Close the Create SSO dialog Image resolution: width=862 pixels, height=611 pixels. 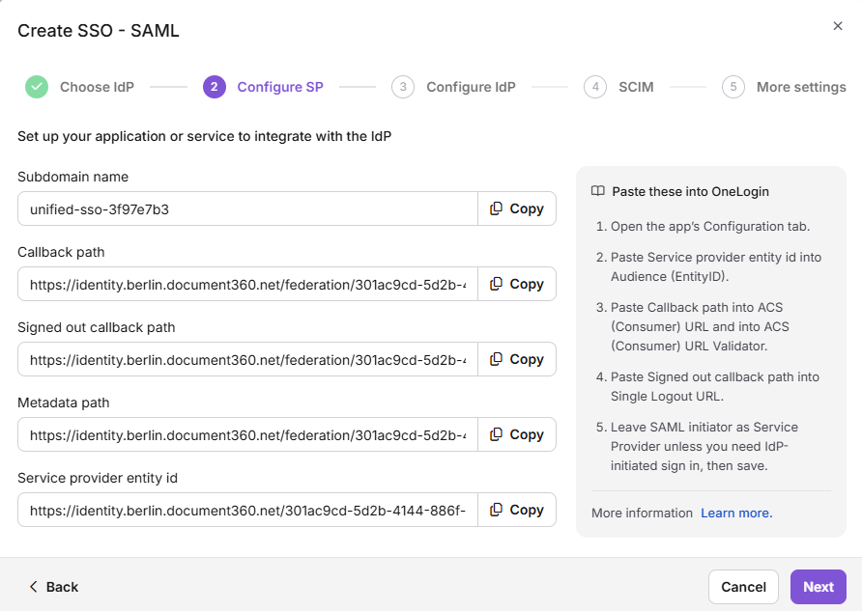click(837, 26)
